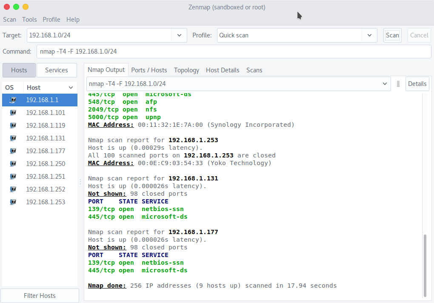
Task: Click the Filter Hosts button
Action: (x=40, y=296)
